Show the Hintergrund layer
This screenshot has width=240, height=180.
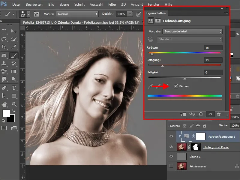coord(171,166)
